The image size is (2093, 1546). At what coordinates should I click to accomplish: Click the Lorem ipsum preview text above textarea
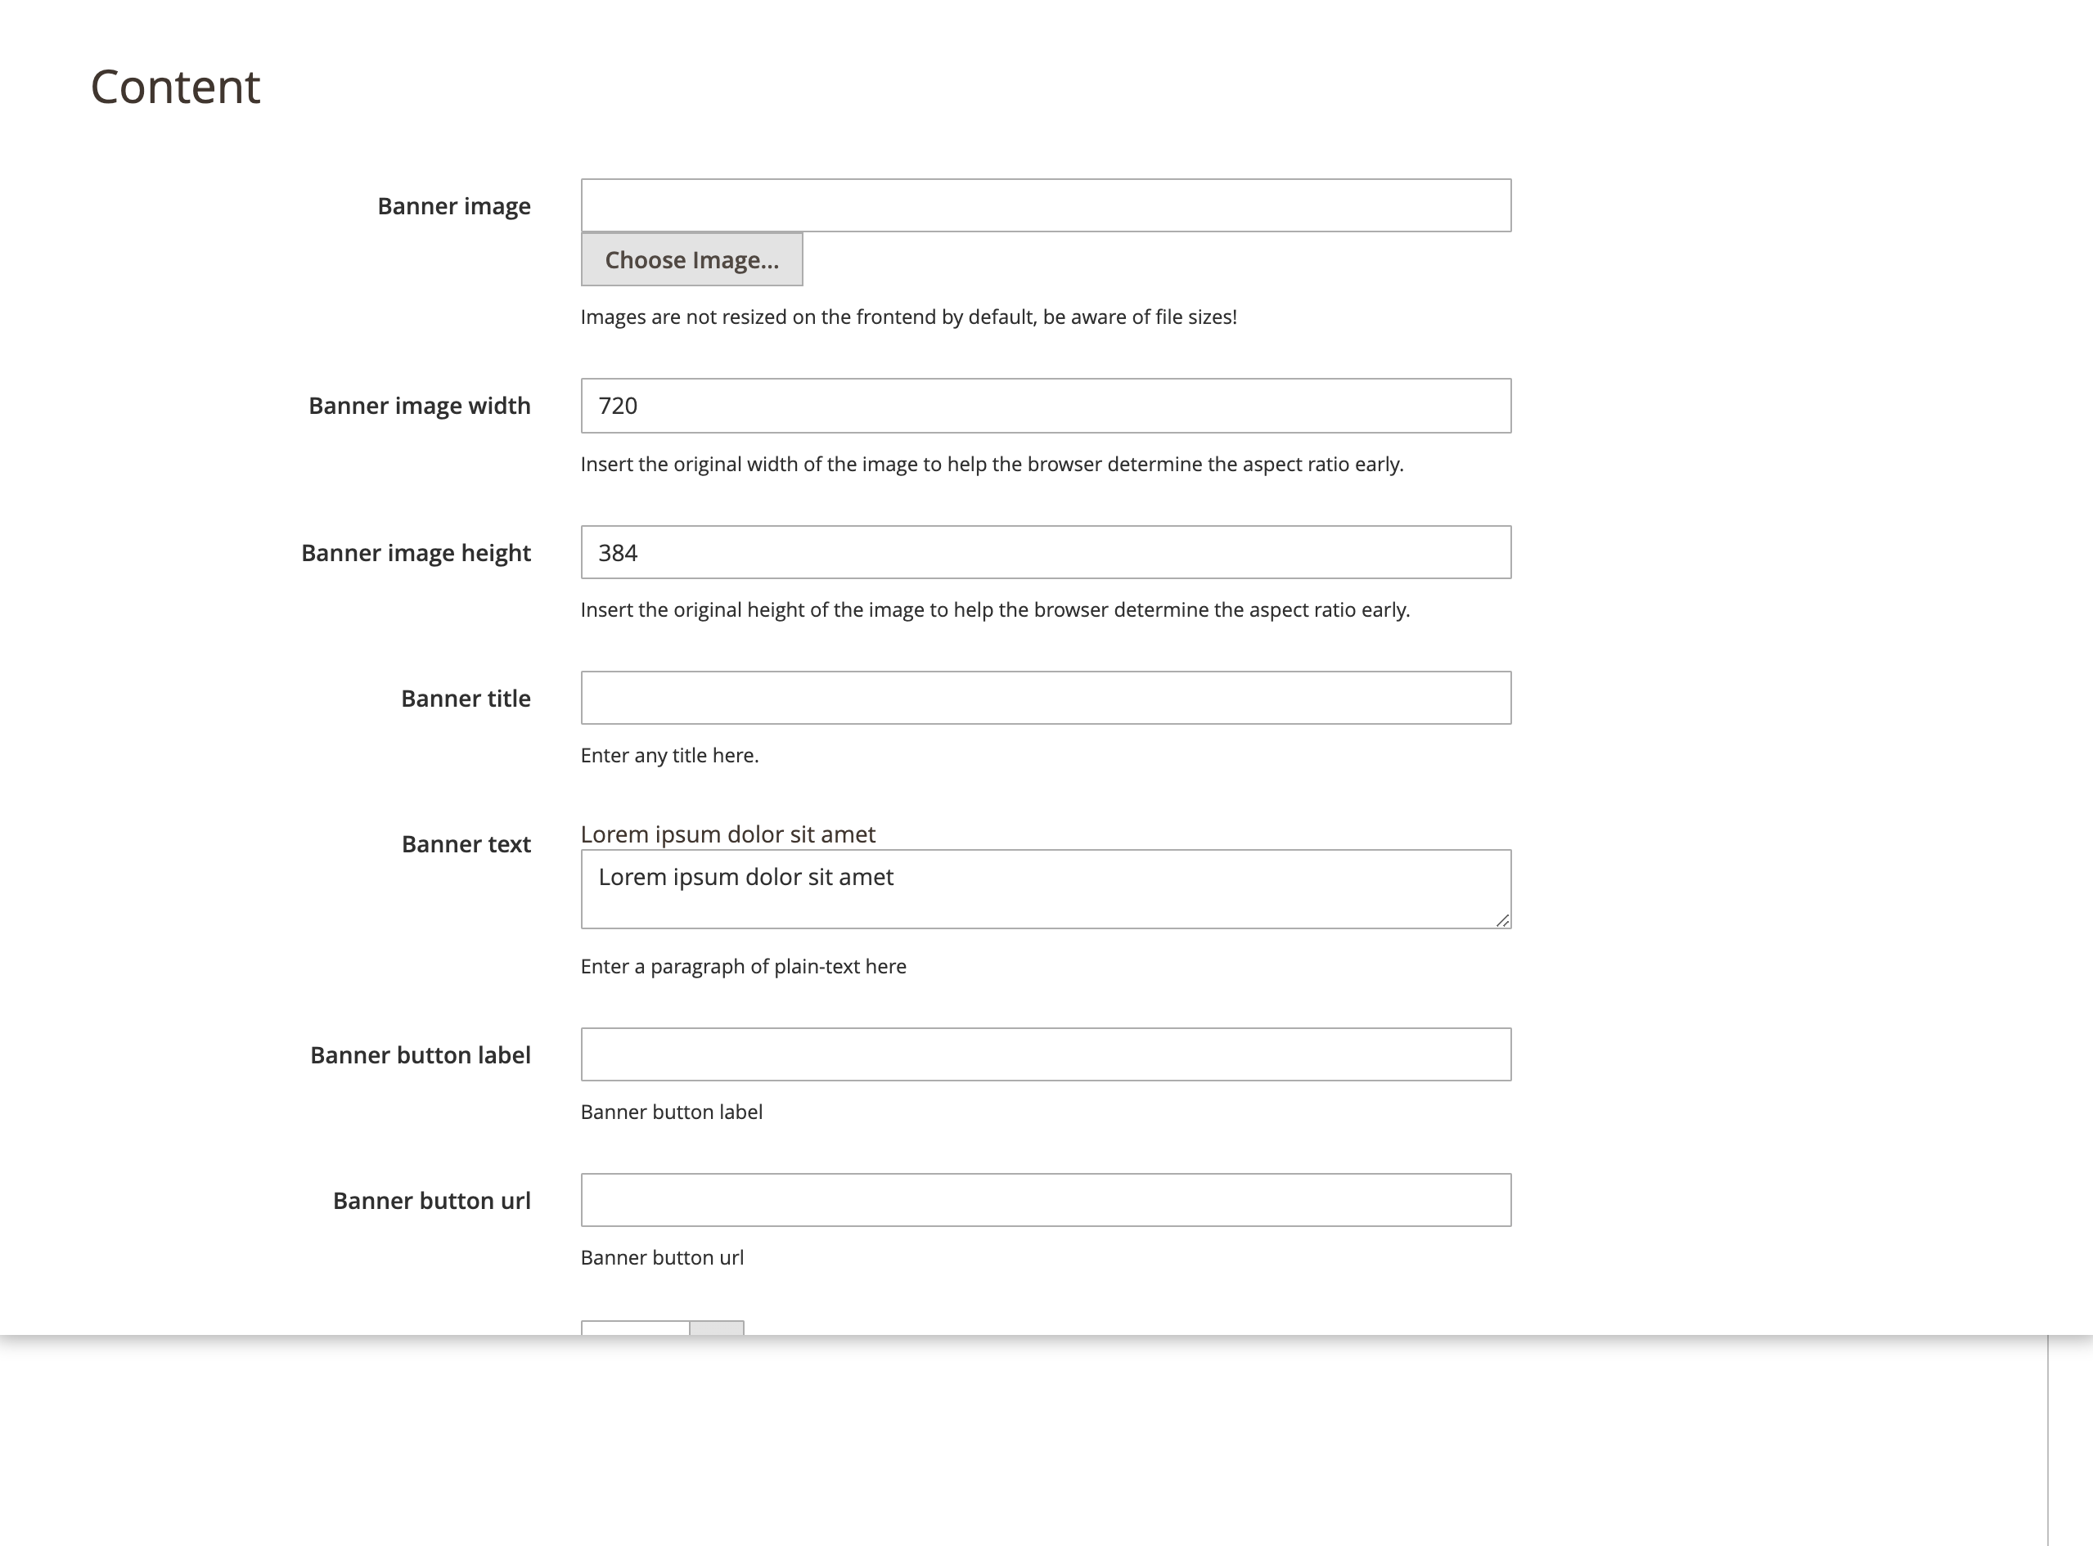tap(728, 834)
